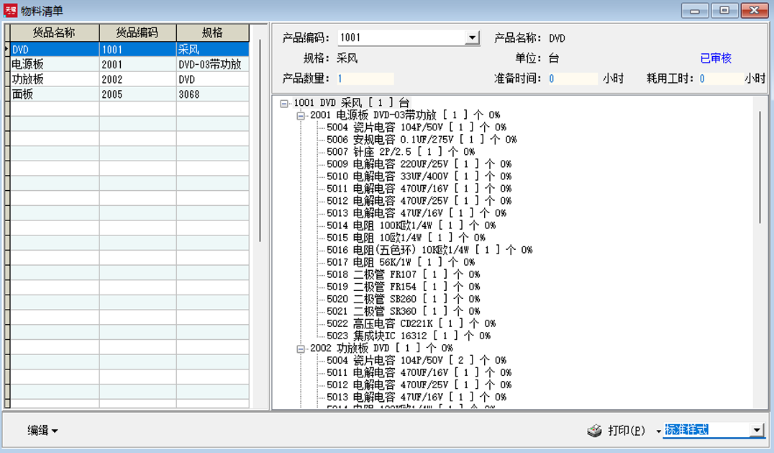Focus the 产品数量 input field

pyautogui.click(x=365, y=79)
